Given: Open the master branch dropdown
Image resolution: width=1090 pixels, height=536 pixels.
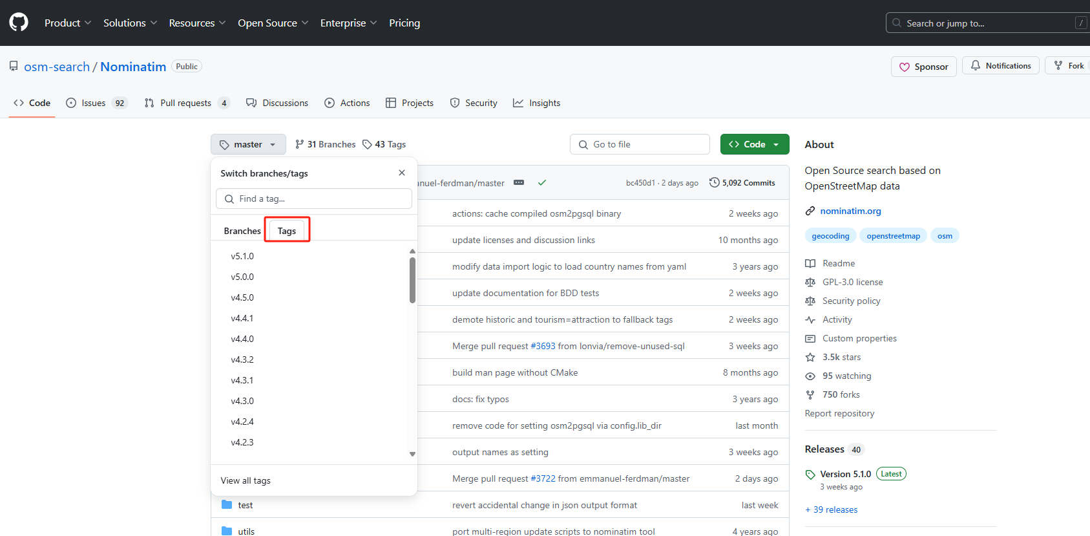Looking at the screenshot, I should coord(248,144).
